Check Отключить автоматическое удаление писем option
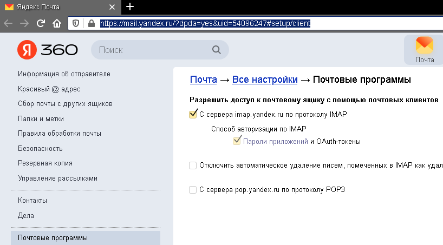This screenshot has height=245, width=443. 193,165
